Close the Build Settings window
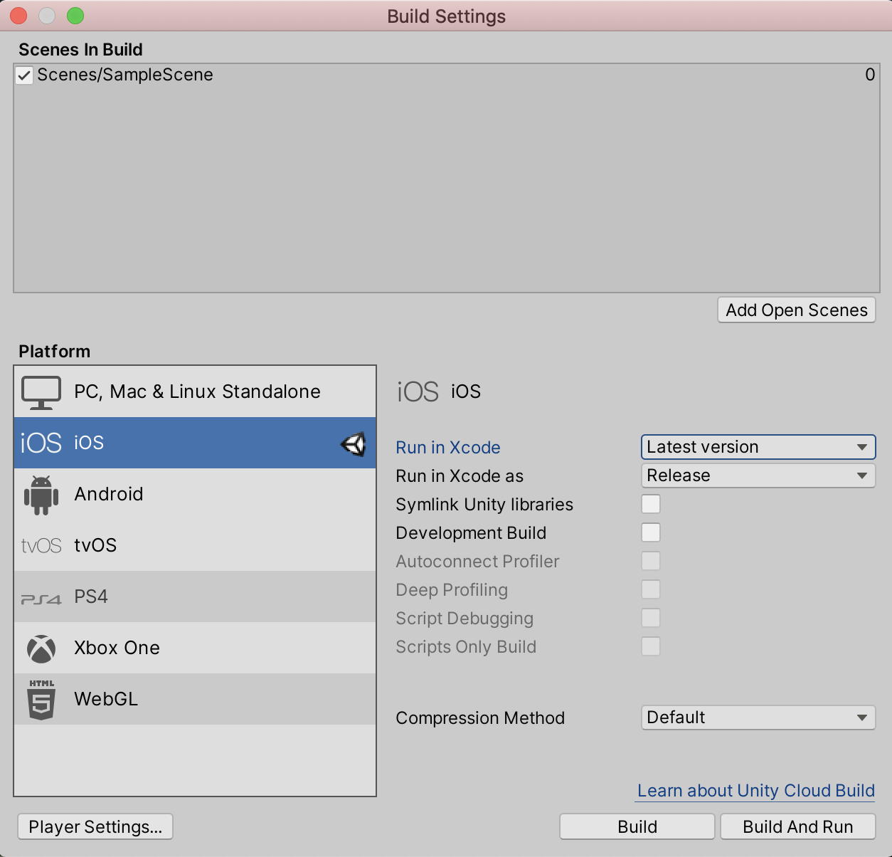This screenshot has height=857, width=892. click(19, 16)
